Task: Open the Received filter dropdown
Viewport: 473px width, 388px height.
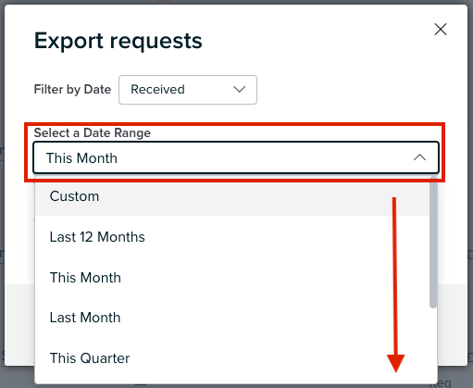Action: click(x=188, y=90)
